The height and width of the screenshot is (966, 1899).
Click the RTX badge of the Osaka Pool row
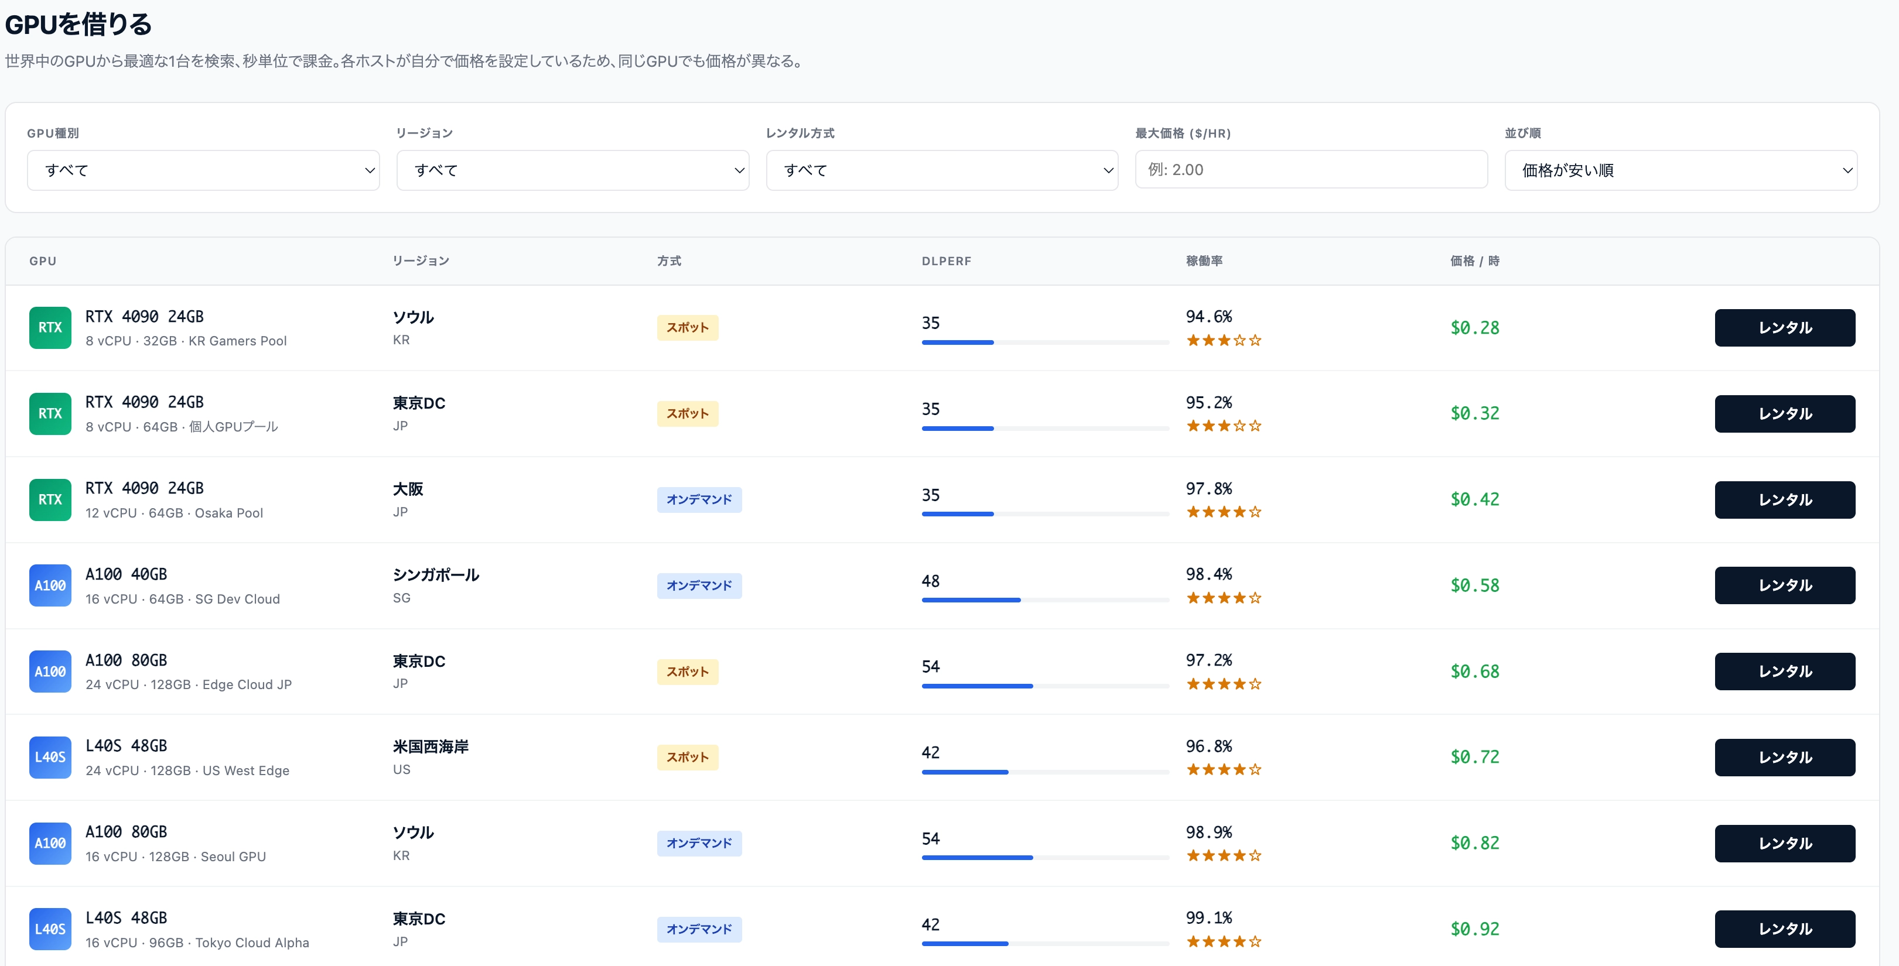click(x=50, y=499)
